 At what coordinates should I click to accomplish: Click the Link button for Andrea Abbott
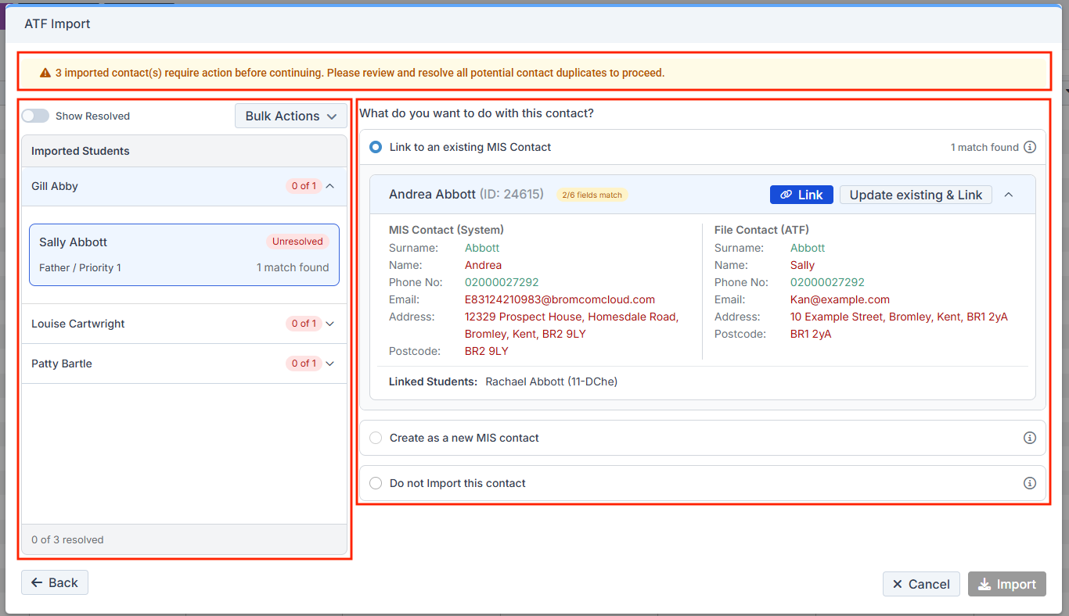click(x=801, y=195)
